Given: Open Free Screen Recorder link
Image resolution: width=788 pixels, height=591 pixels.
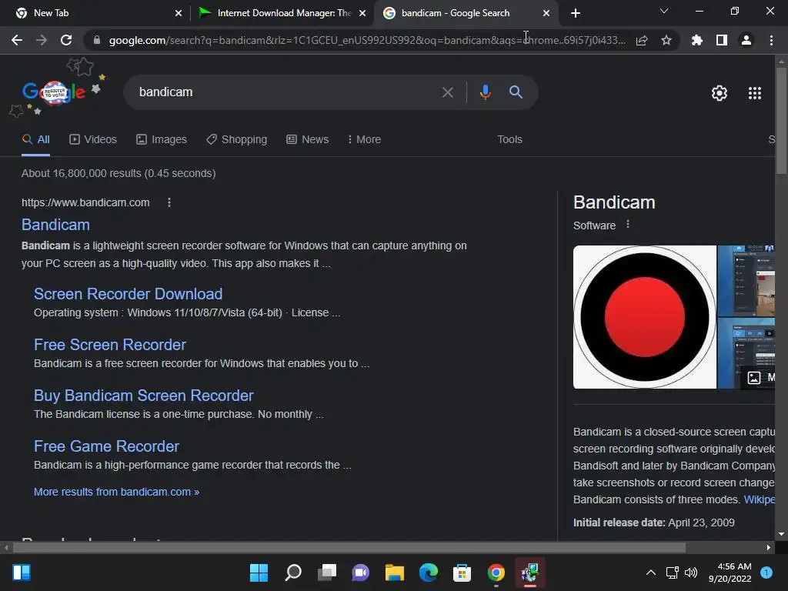Looking at the screenshot, I should click(x=110, y=345).
